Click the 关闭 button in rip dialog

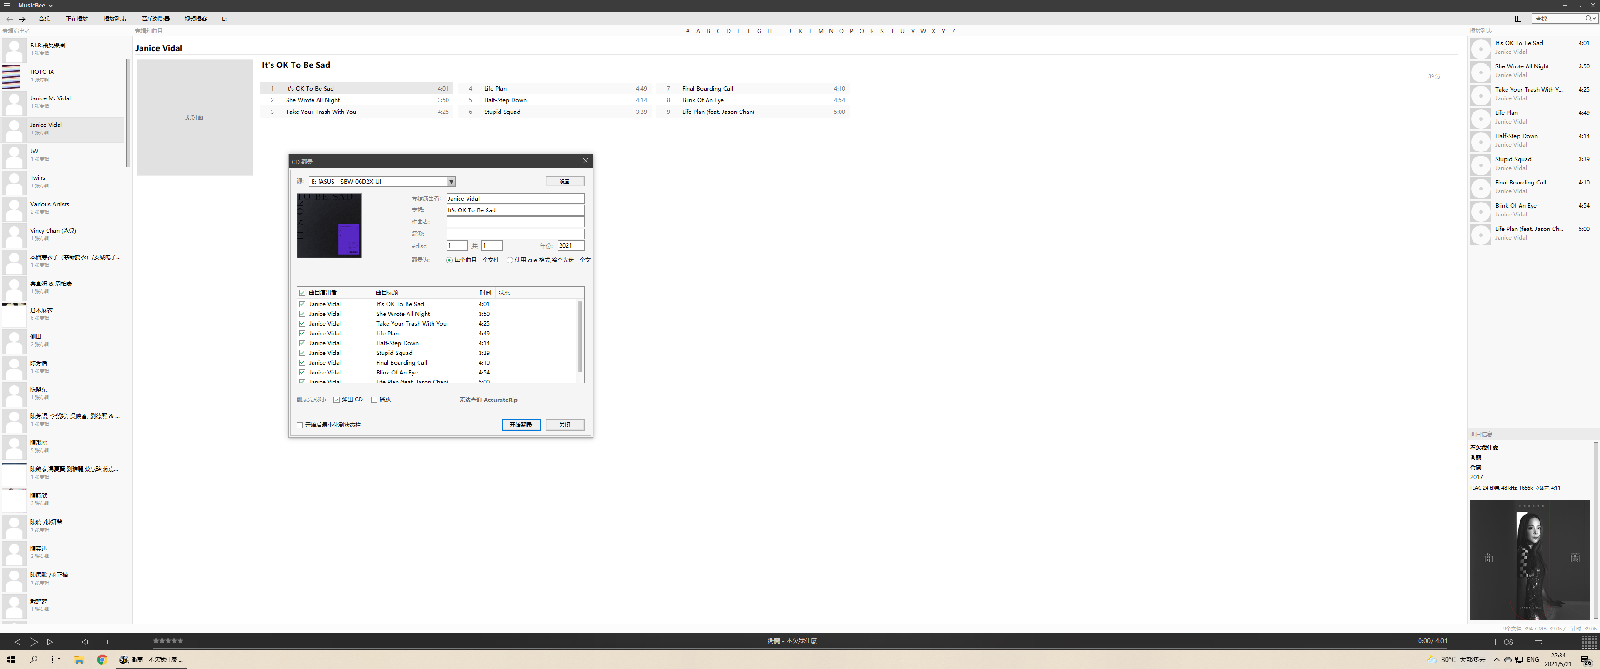pos(564,425)
